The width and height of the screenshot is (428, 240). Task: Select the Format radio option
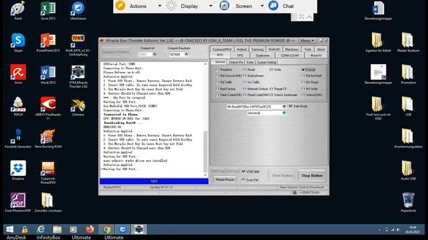pos(308,69)
